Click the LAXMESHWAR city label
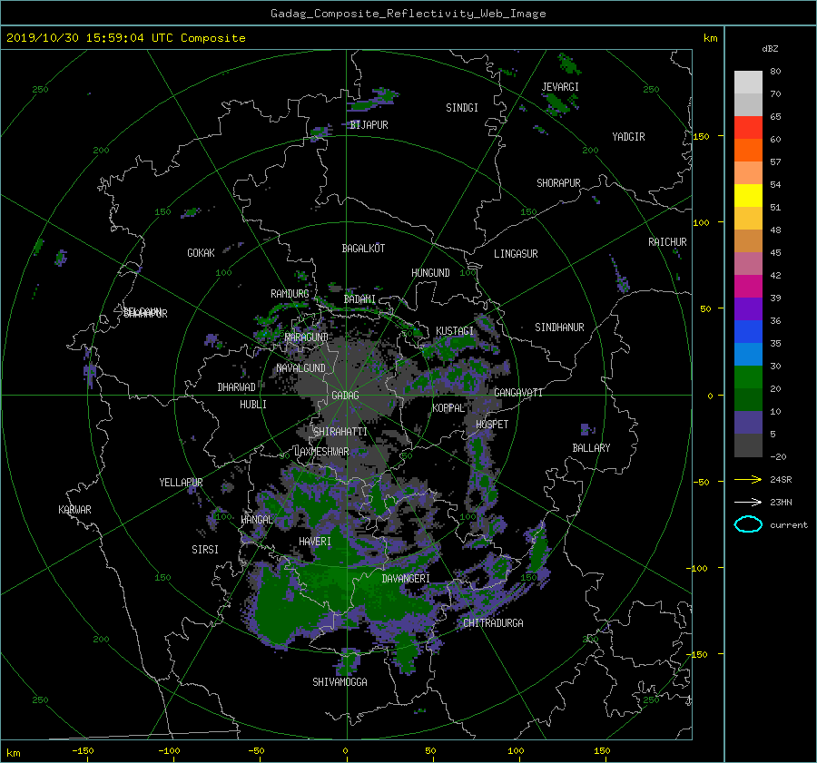Screen dimensions: 817x763 pyautogui.click(x=321, y=452)
